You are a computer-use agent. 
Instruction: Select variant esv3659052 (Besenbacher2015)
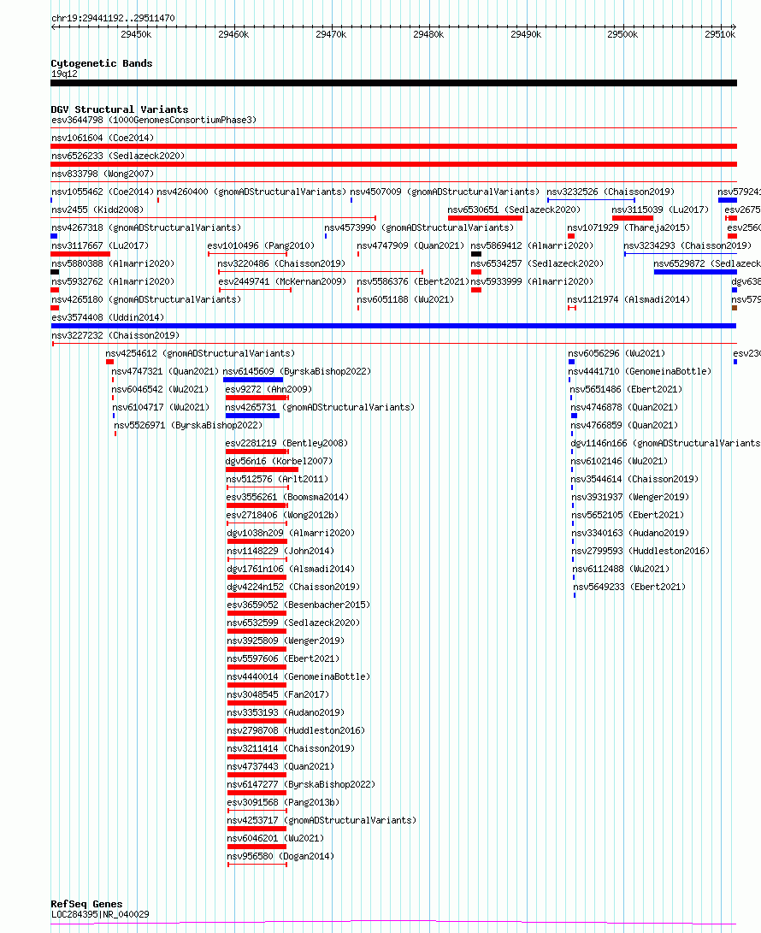[298, 605]
